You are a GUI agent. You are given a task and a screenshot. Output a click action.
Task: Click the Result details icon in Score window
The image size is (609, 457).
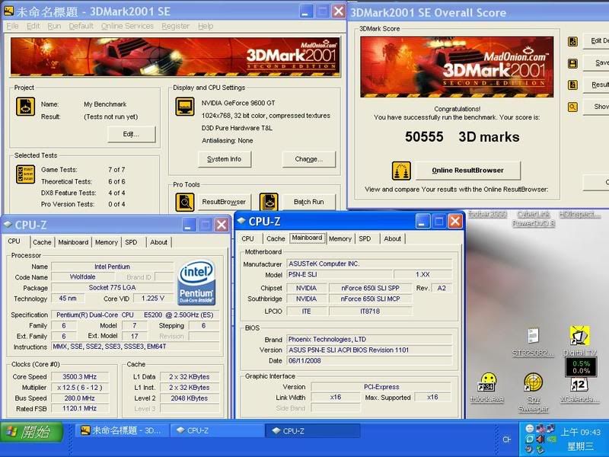point(572,85)
